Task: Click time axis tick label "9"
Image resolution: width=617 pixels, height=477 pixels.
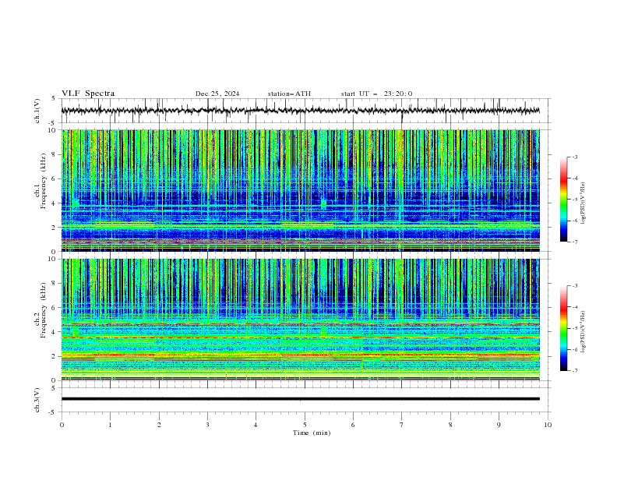Action: [x=499, y=425]
